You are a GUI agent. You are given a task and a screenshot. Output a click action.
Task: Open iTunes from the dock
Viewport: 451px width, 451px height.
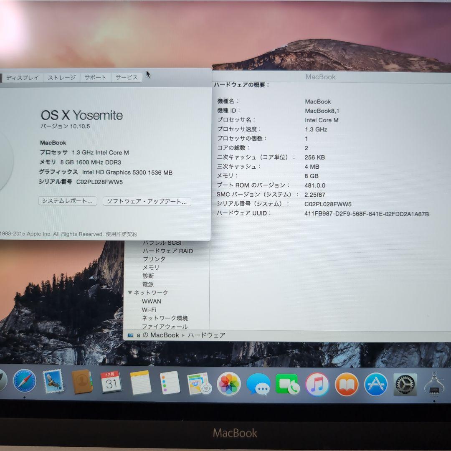(317, 384)
